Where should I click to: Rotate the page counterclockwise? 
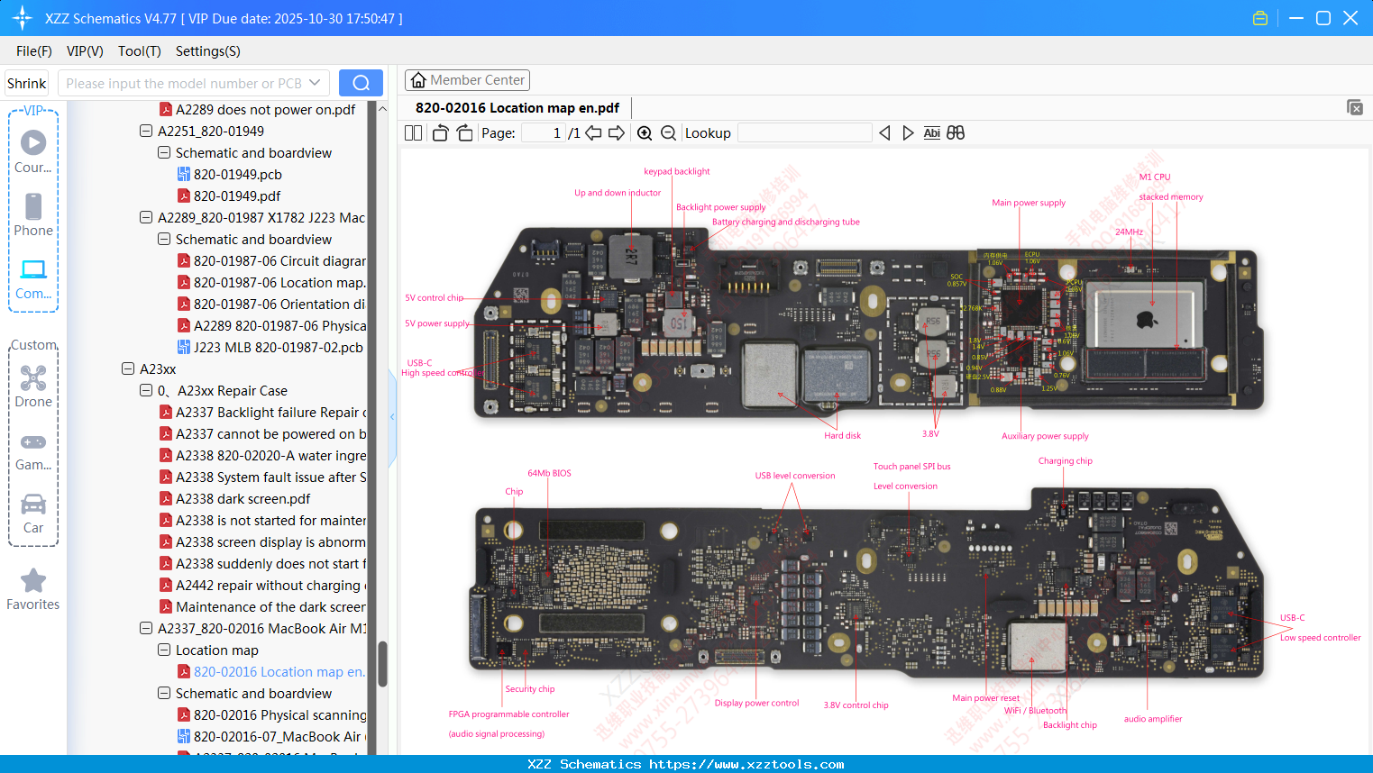[440, 133]
